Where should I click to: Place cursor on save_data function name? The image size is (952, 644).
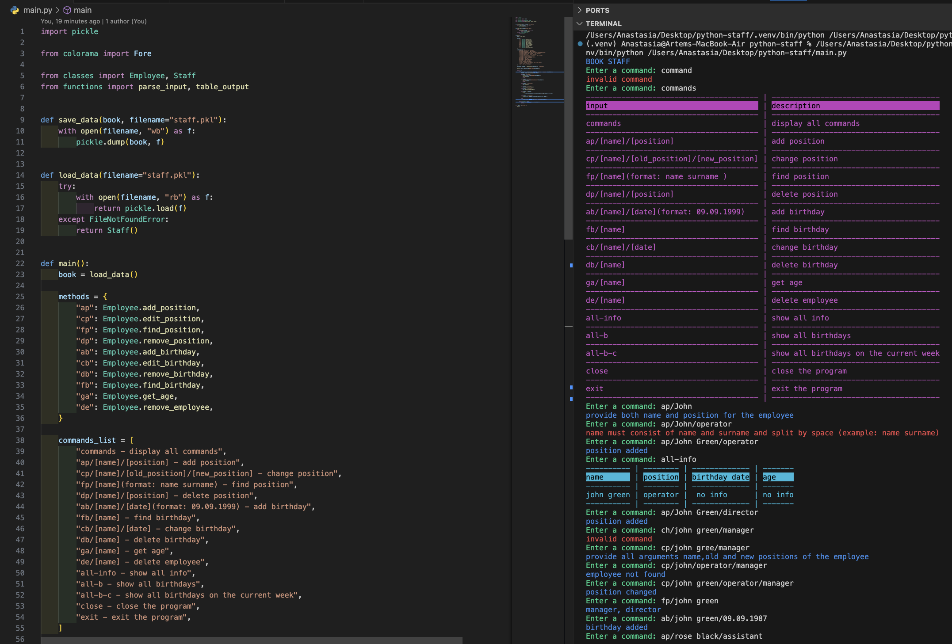click(x=78, y=120)
